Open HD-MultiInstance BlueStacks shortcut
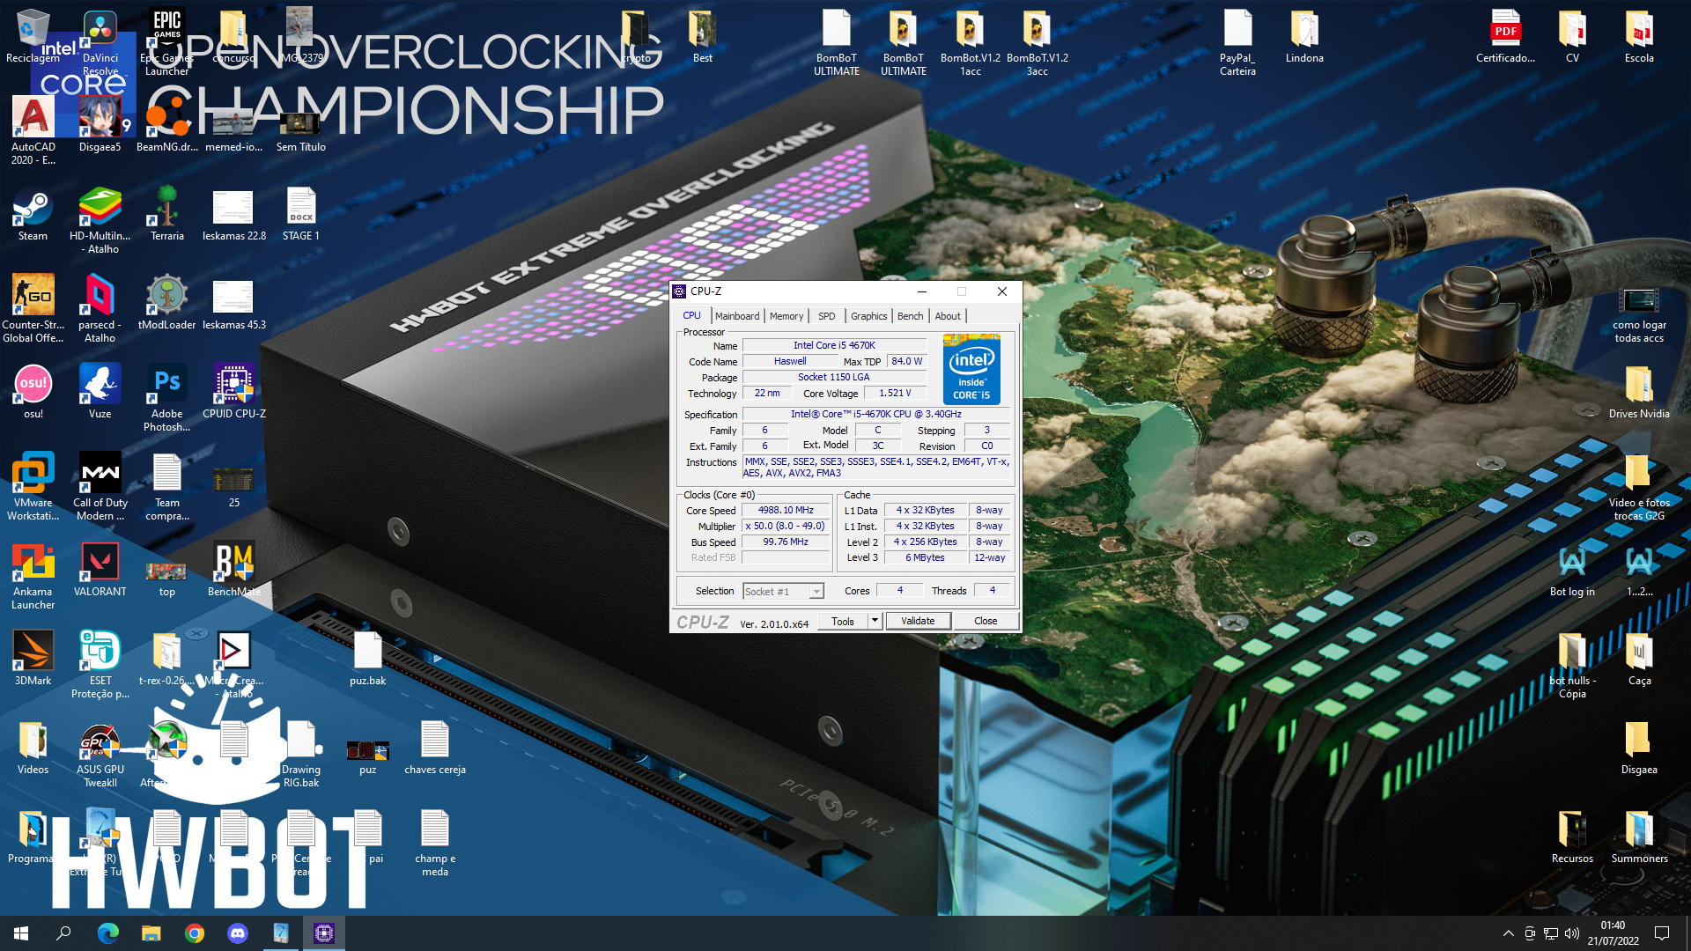Screen dimensions: 1691x951 100,220
